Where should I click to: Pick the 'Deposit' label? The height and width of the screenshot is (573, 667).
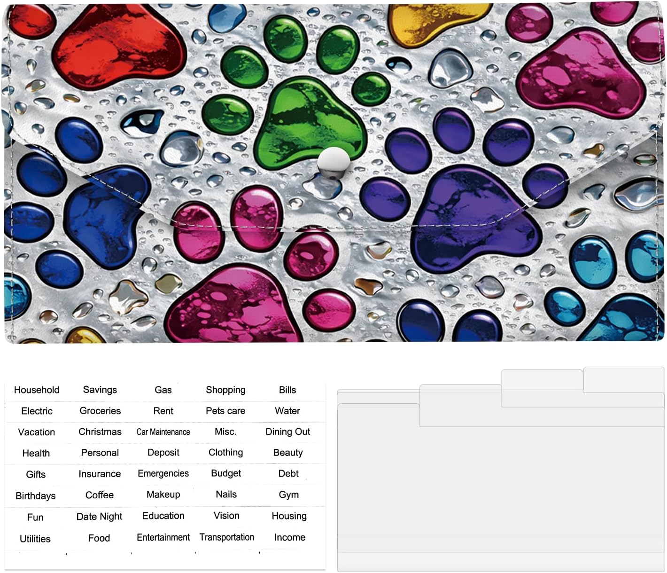coord(163,453)
